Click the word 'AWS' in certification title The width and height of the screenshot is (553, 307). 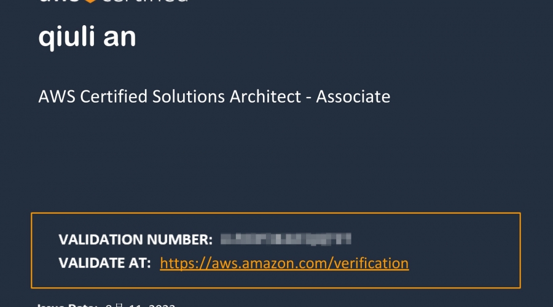click(57, 96)
